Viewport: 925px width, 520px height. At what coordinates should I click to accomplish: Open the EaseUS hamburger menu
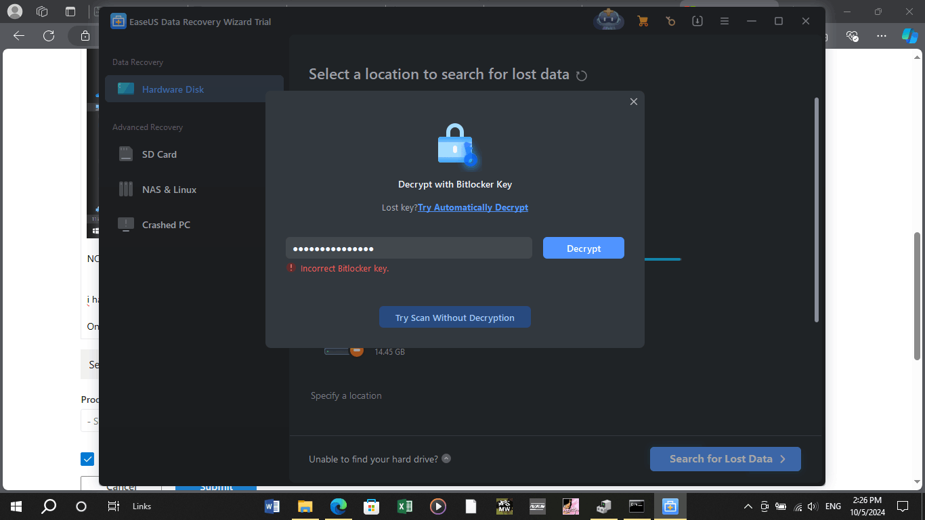click(725, 21)
